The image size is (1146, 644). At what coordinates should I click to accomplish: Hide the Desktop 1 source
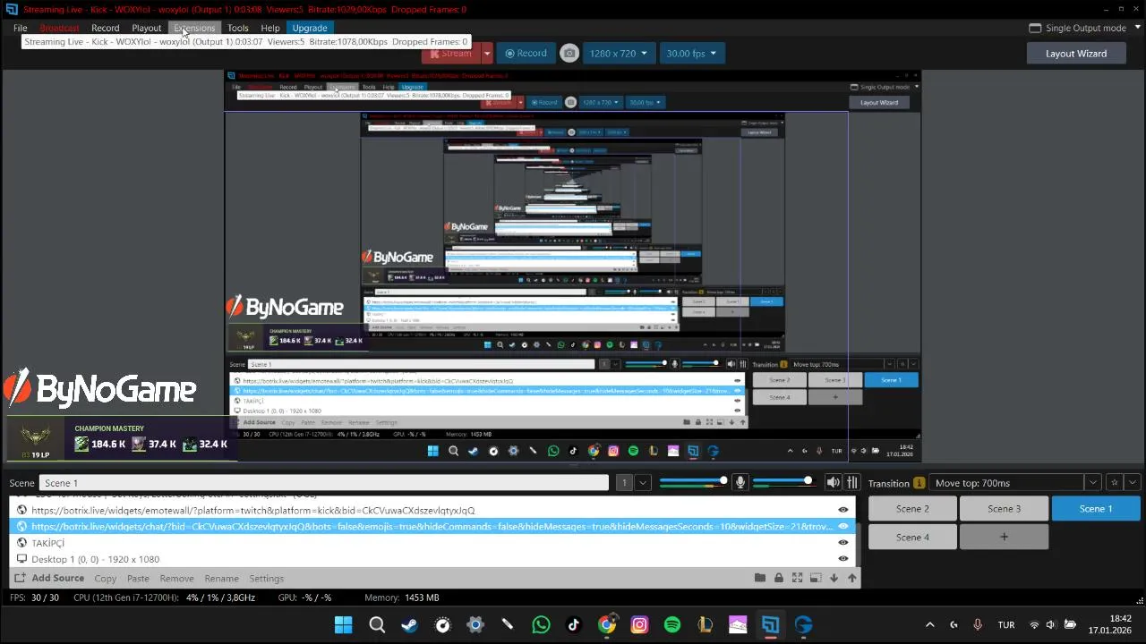pos(842,558)
